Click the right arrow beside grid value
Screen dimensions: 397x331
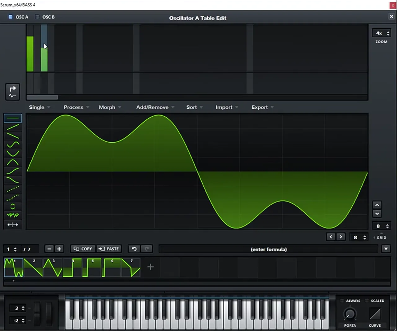click(341, 237)
